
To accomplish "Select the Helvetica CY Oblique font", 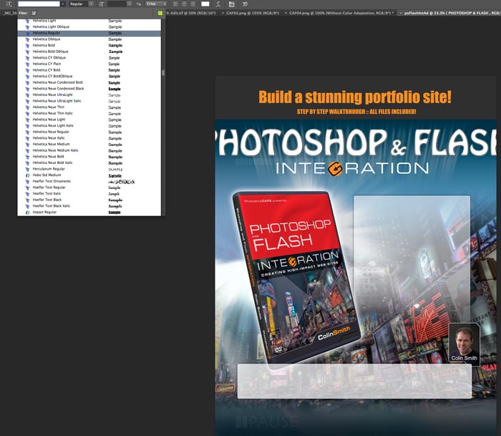I will tap(89, 58).
